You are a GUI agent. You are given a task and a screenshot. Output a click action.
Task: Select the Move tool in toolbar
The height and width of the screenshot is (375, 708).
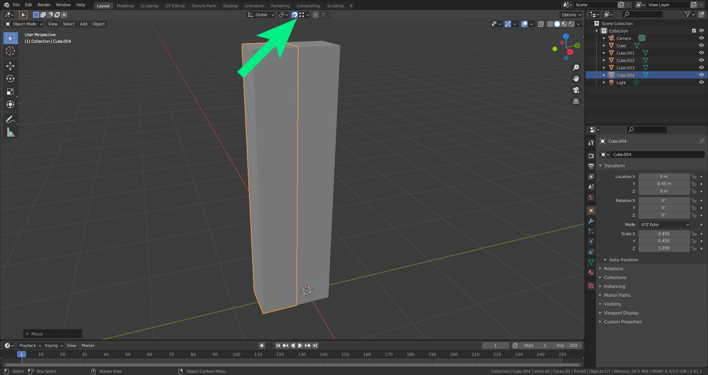(x=10, y=66)
